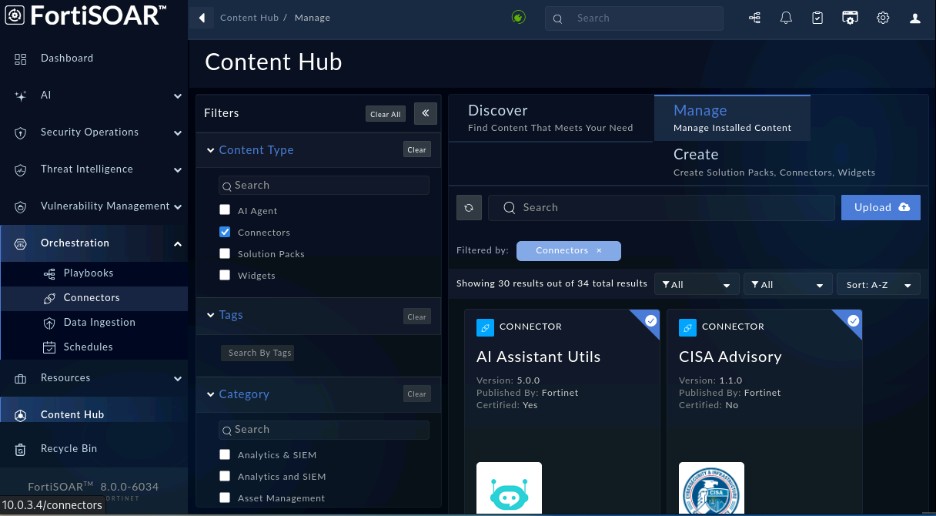
Task: Open notifications bell icon
Action: click(x=786, y=18)
